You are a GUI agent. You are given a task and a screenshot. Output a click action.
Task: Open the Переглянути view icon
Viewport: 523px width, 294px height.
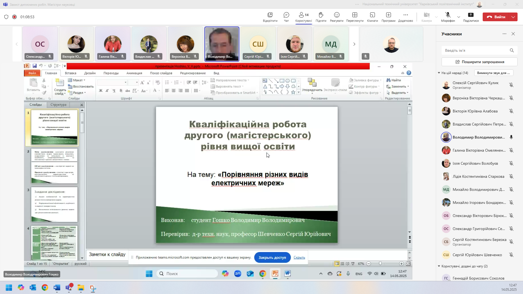pos(355,17)
